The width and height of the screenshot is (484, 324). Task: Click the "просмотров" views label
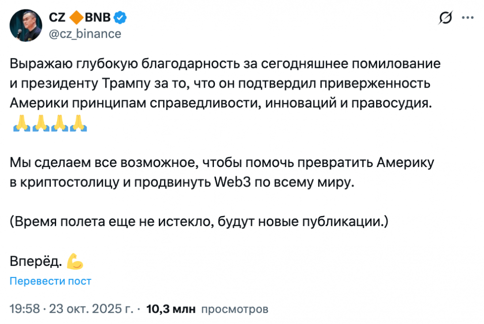point(234,309)
